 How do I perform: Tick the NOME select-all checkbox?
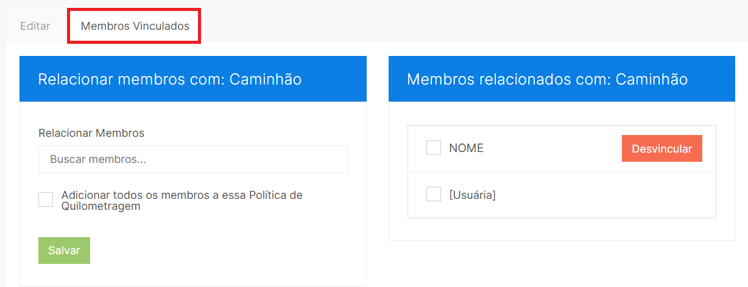click(x=434, y=148)
